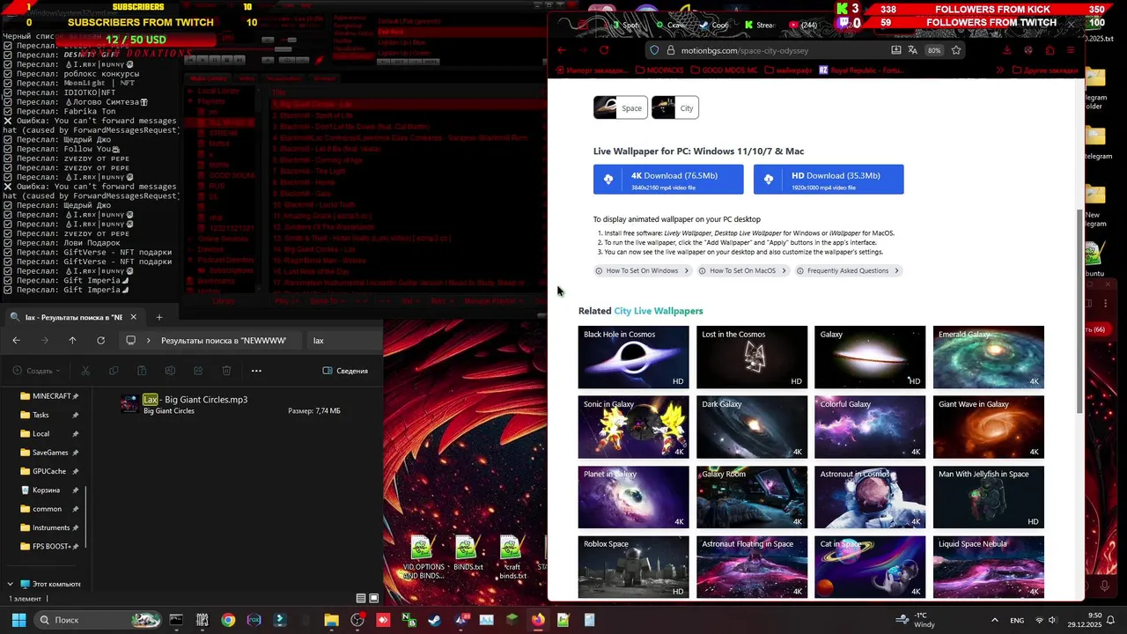1127x634 pixels.
Task: Click the translate page icon
Action: coord(912,50)
